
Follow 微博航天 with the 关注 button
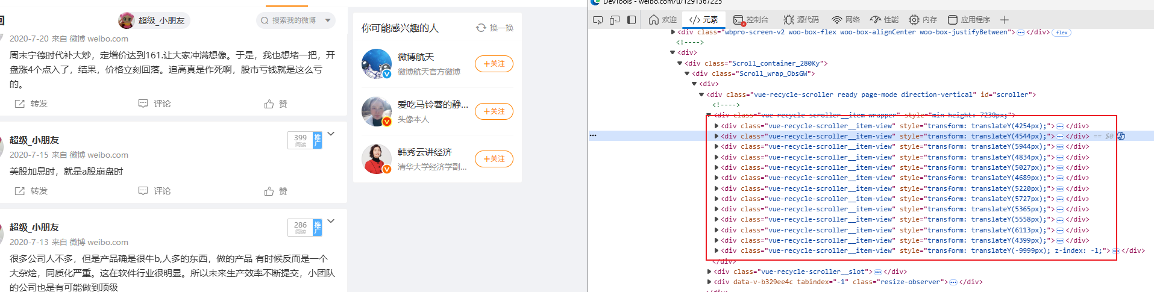point(494,64)
